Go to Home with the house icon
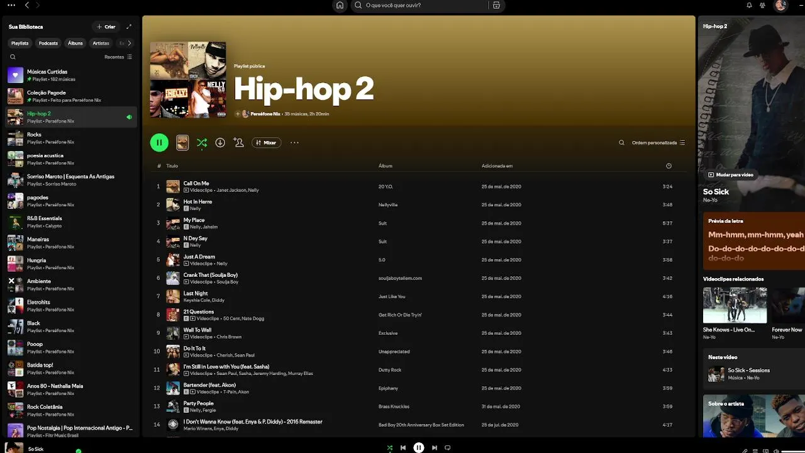 [x=340, y=5]
